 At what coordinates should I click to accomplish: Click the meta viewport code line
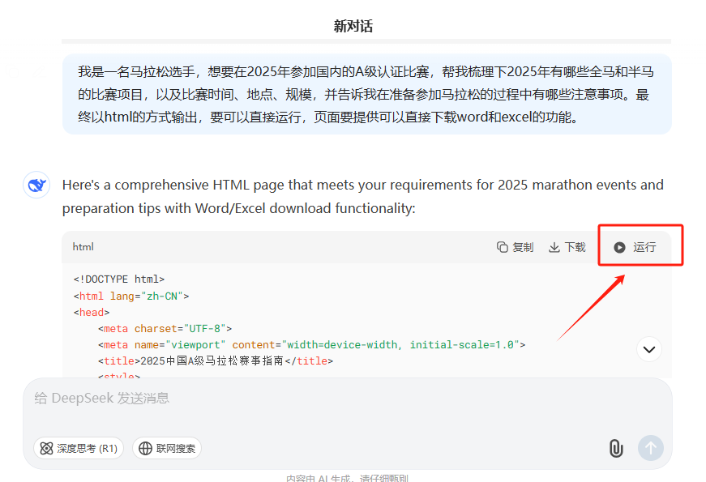311,345
